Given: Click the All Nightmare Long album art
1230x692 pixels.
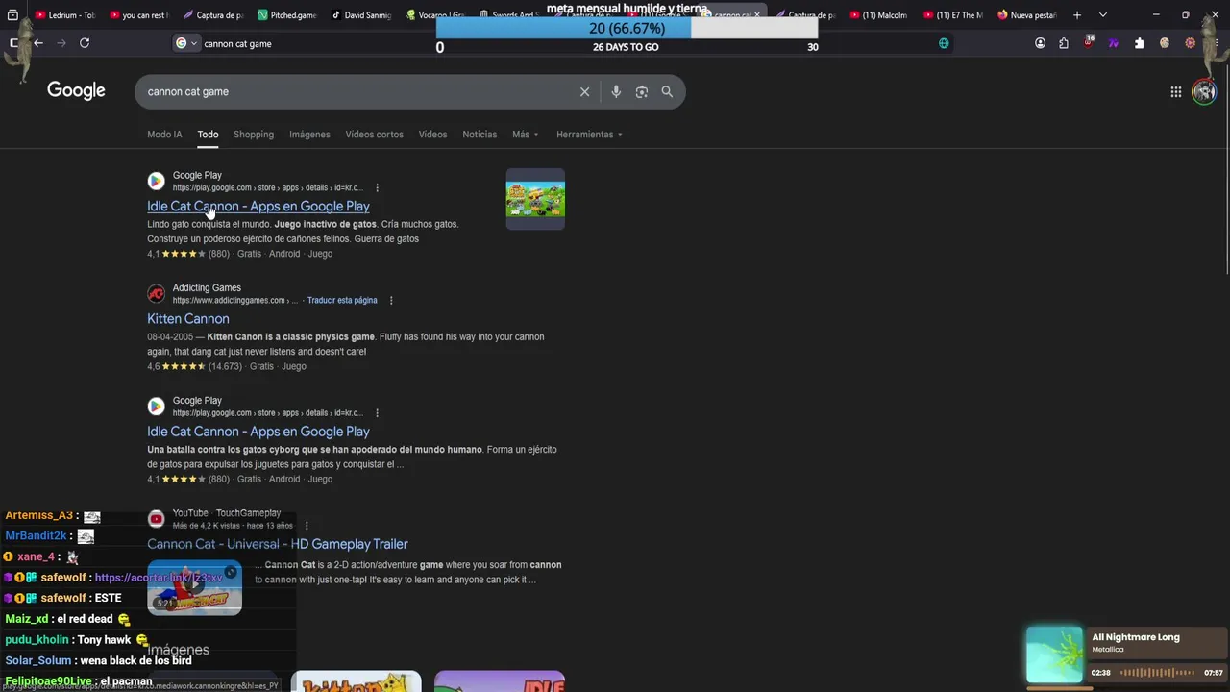Looking at the screenshot, I should (x=1054, y=655).
